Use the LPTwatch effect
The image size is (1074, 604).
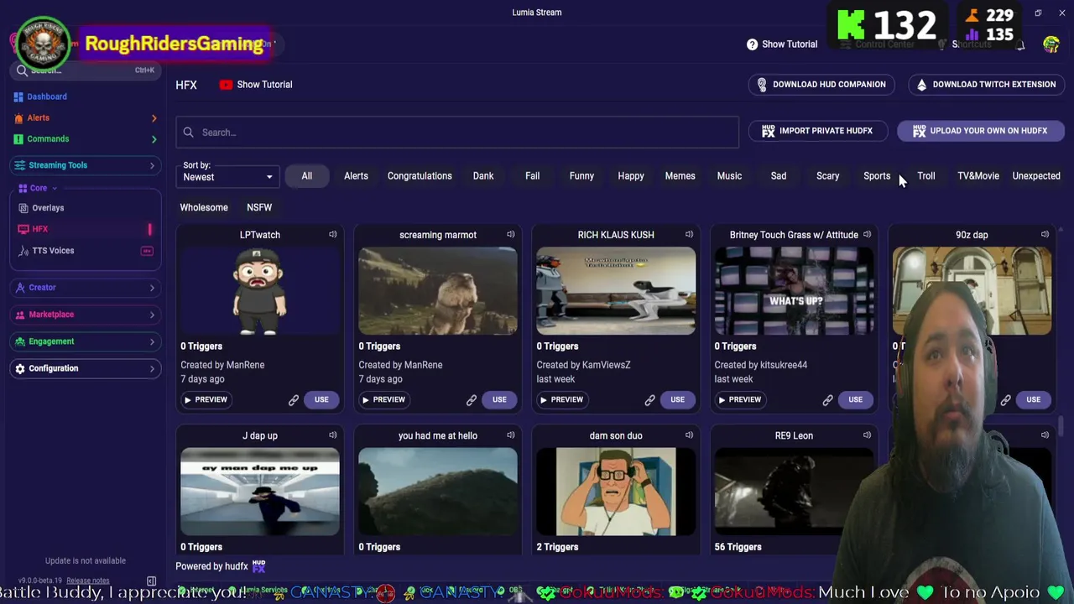[x=321, y=399]
